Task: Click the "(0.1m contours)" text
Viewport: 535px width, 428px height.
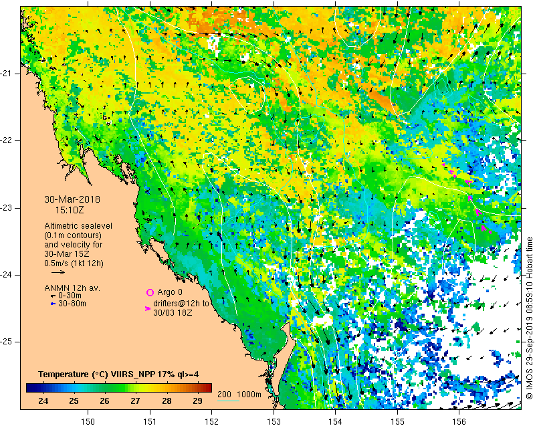Action: (x=73, y=235)
